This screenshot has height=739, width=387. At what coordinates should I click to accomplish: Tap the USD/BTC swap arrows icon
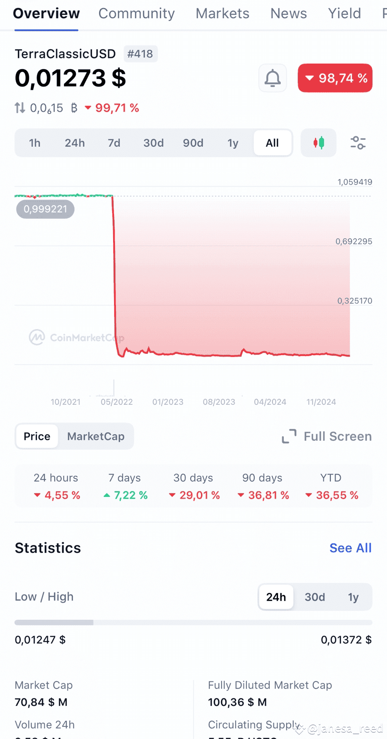coord(20,108)
